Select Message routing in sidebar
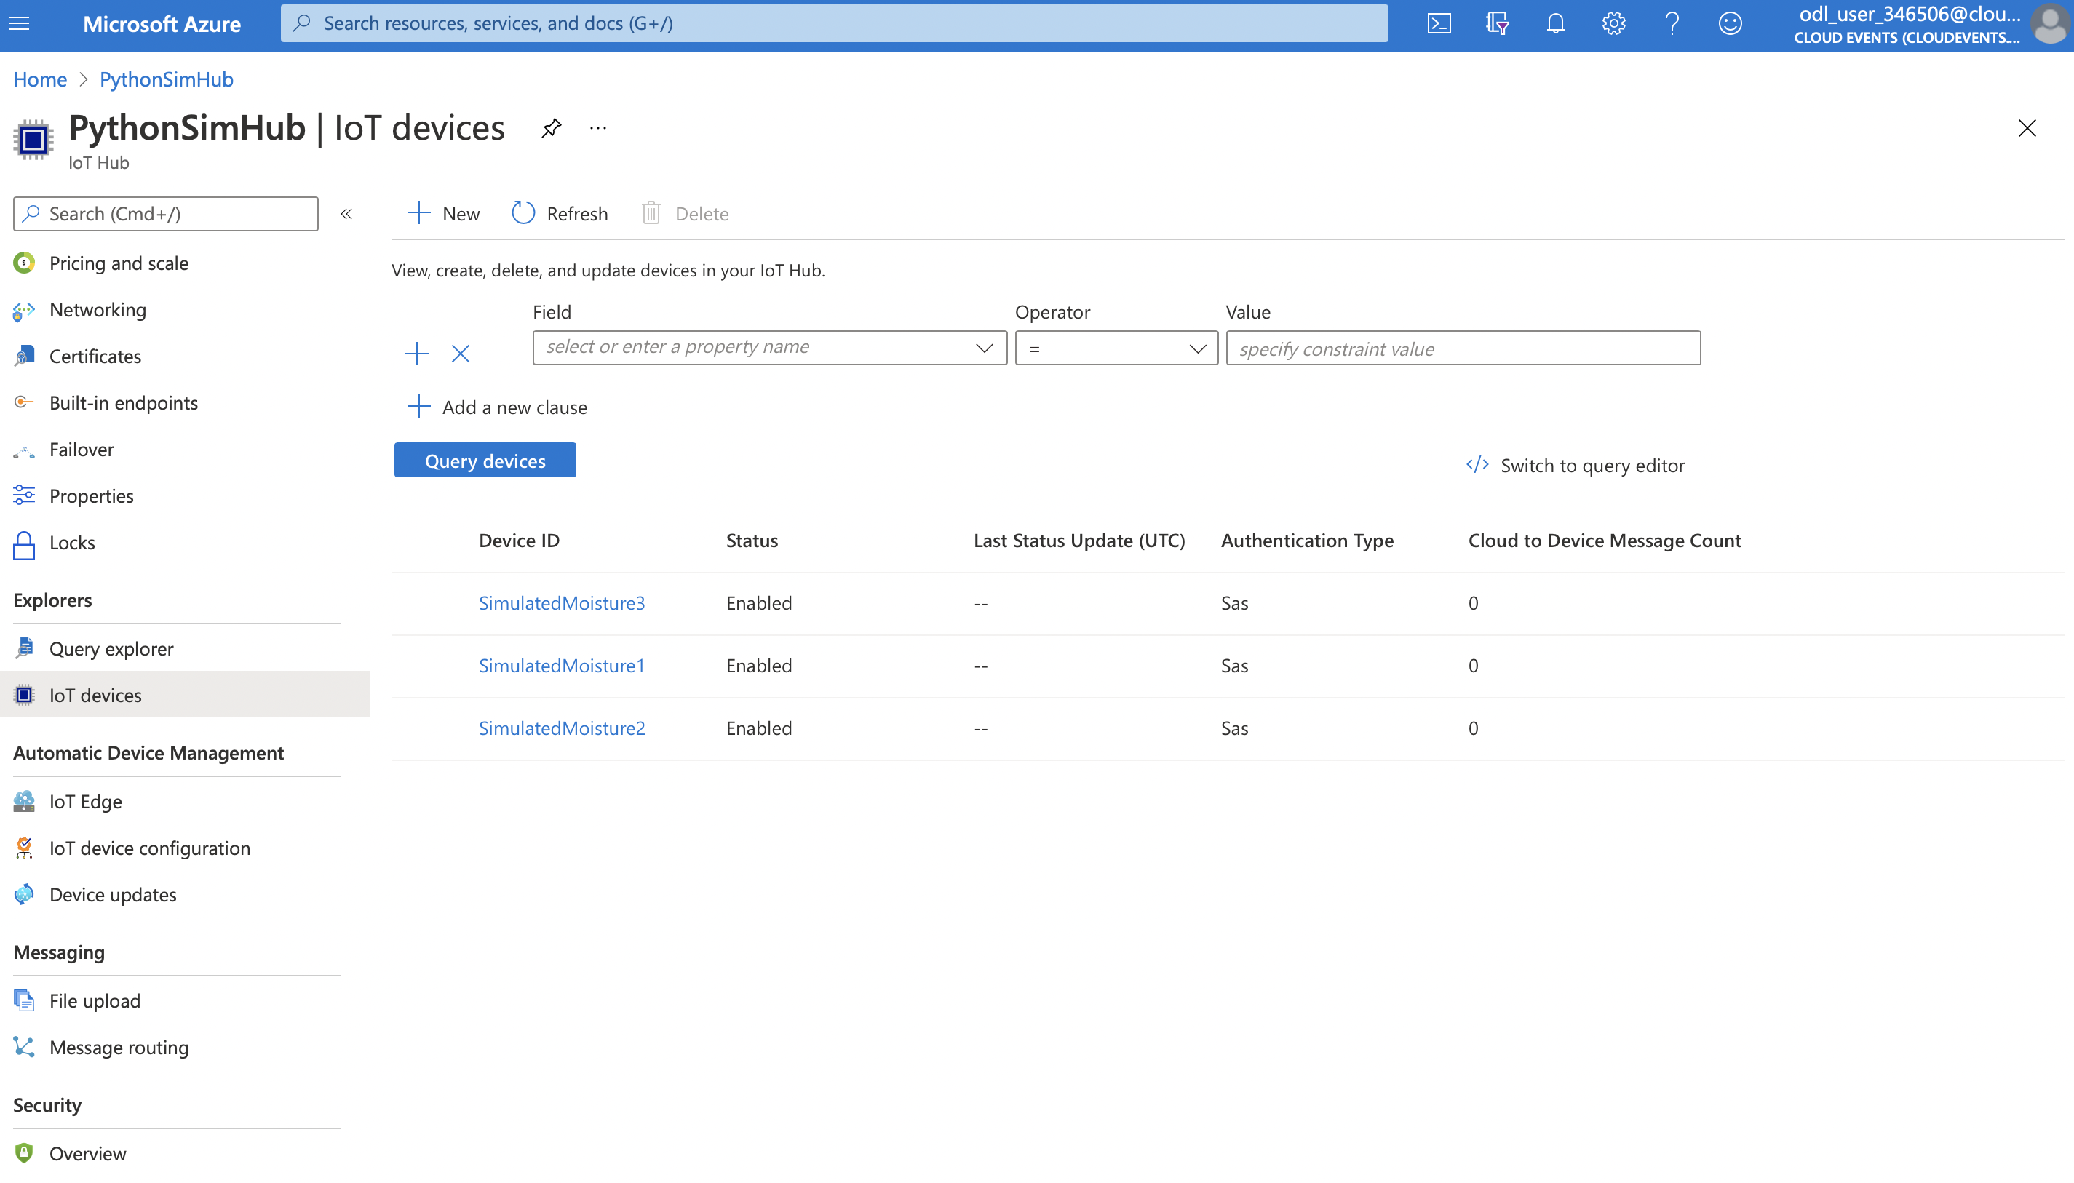The image size is (2074, 1183). coord(119,1048)
